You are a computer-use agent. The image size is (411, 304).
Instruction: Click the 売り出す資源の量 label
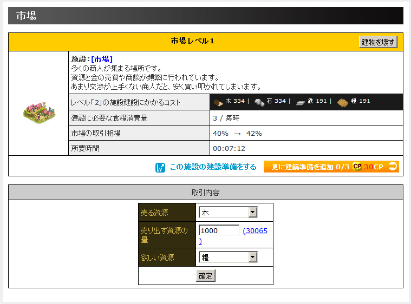click(x=165, y=235)
